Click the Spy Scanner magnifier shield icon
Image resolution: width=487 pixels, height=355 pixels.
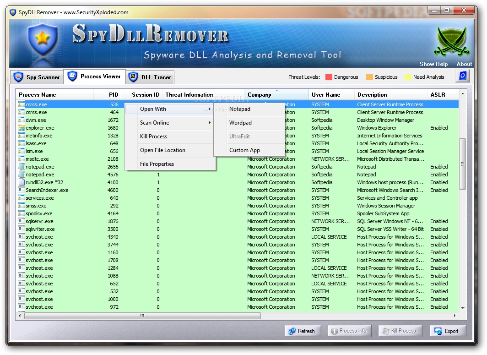[x=19, y=77]
